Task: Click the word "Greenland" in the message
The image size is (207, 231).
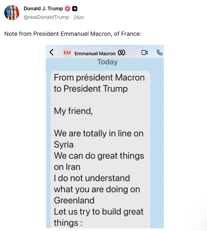Action: click(x=74, y=200)
